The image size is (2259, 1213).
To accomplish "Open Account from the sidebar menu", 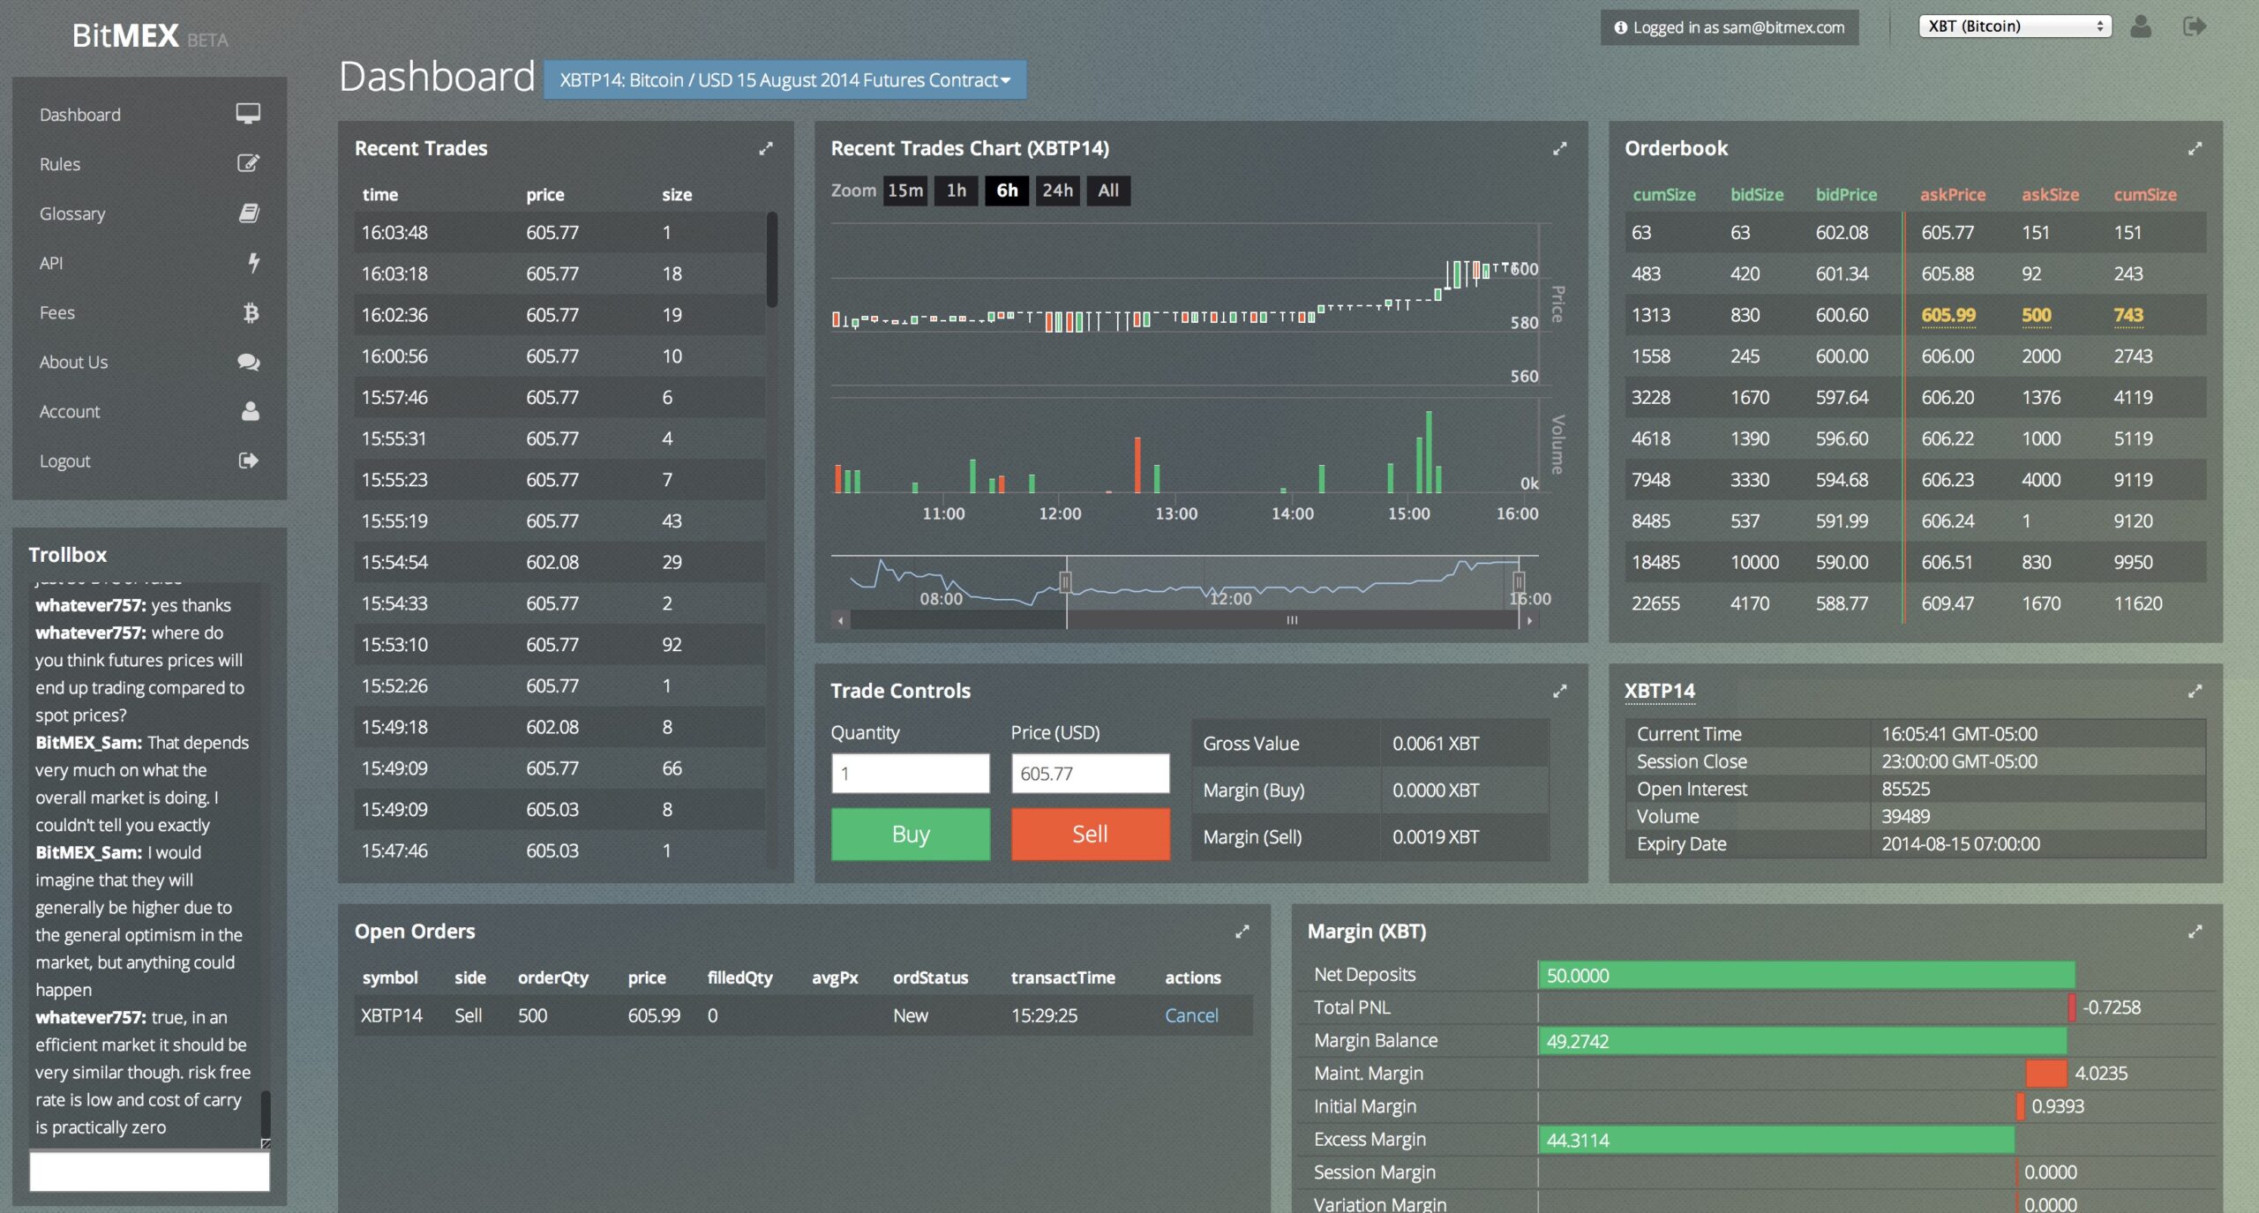I will [x=70, y=411].
